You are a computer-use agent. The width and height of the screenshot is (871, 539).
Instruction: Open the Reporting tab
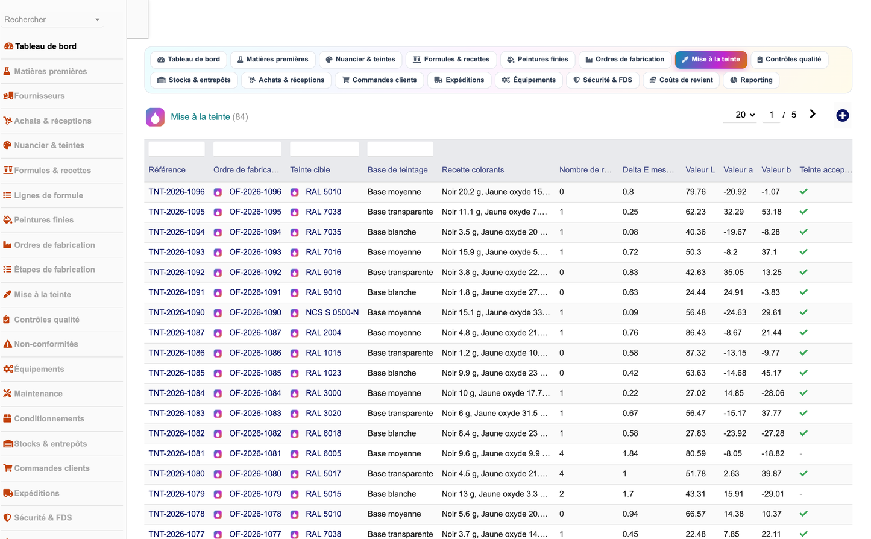click(751, 80)
